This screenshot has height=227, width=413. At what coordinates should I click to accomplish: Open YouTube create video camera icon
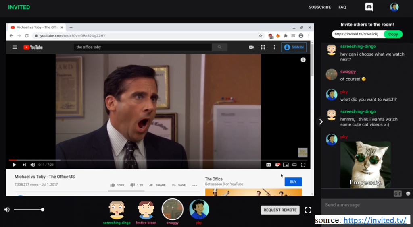252,47
